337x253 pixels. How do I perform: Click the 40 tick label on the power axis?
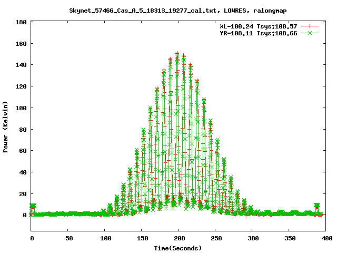(23, 172)
